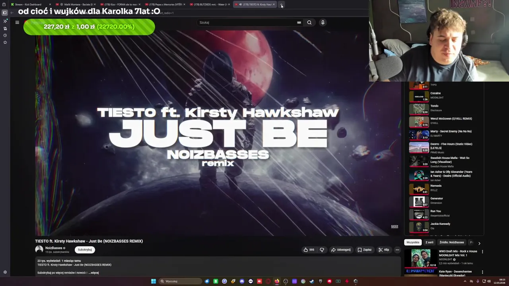Open more actions three-dot menu under video
This screenshot has height=286, width=509.
[x=397, y=250]
